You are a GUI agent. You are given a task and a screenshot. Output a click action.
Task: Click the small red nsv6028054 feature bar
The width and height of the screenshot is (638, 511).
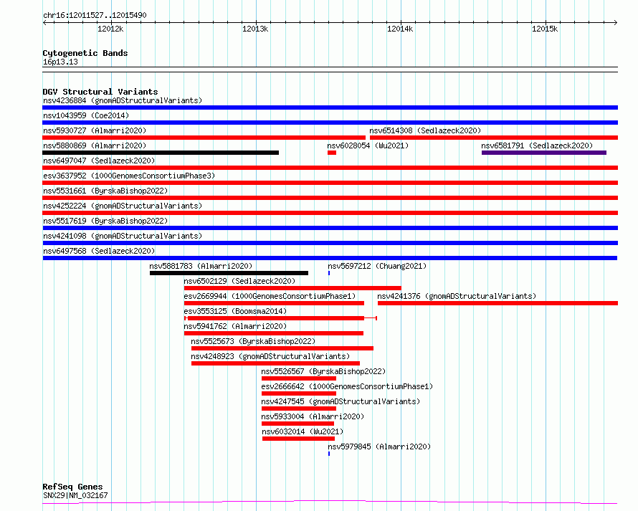[332, 153]
